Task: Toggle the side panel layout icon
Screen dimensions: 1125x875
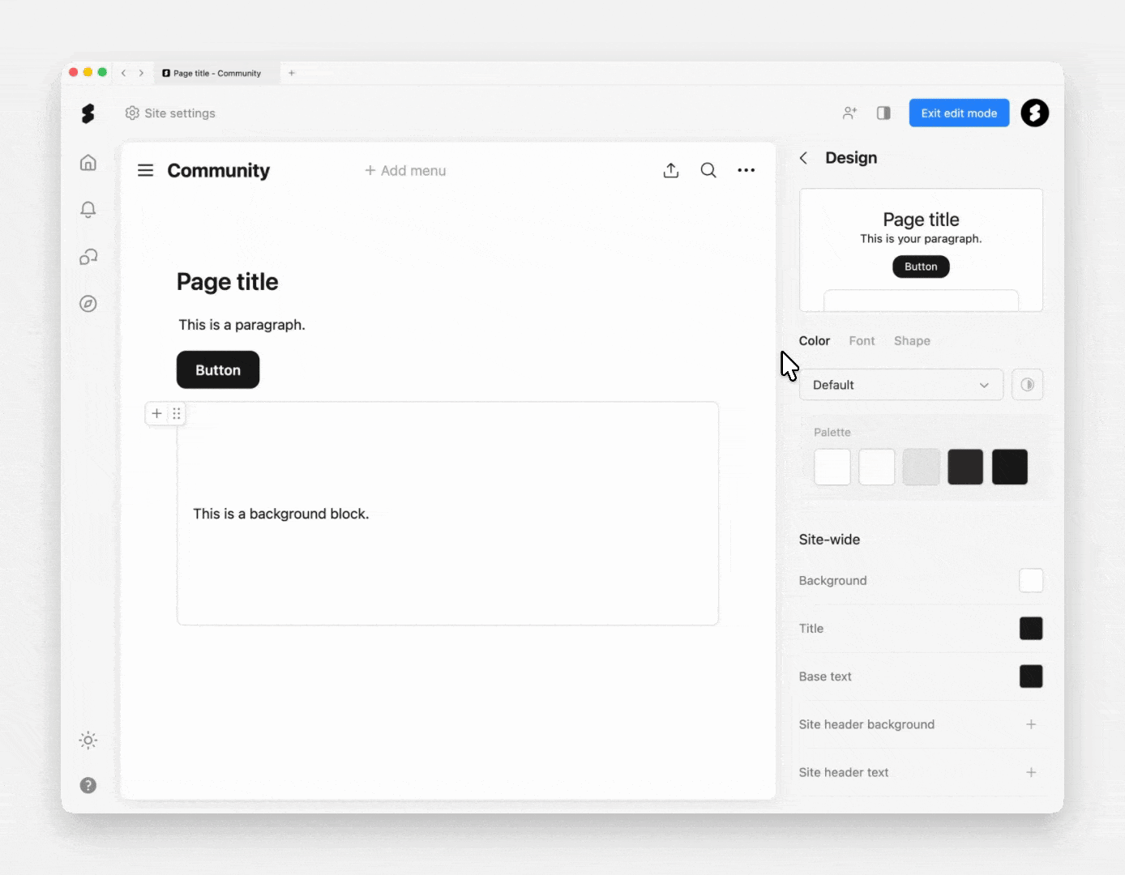Action: click(x=883, y=113)
